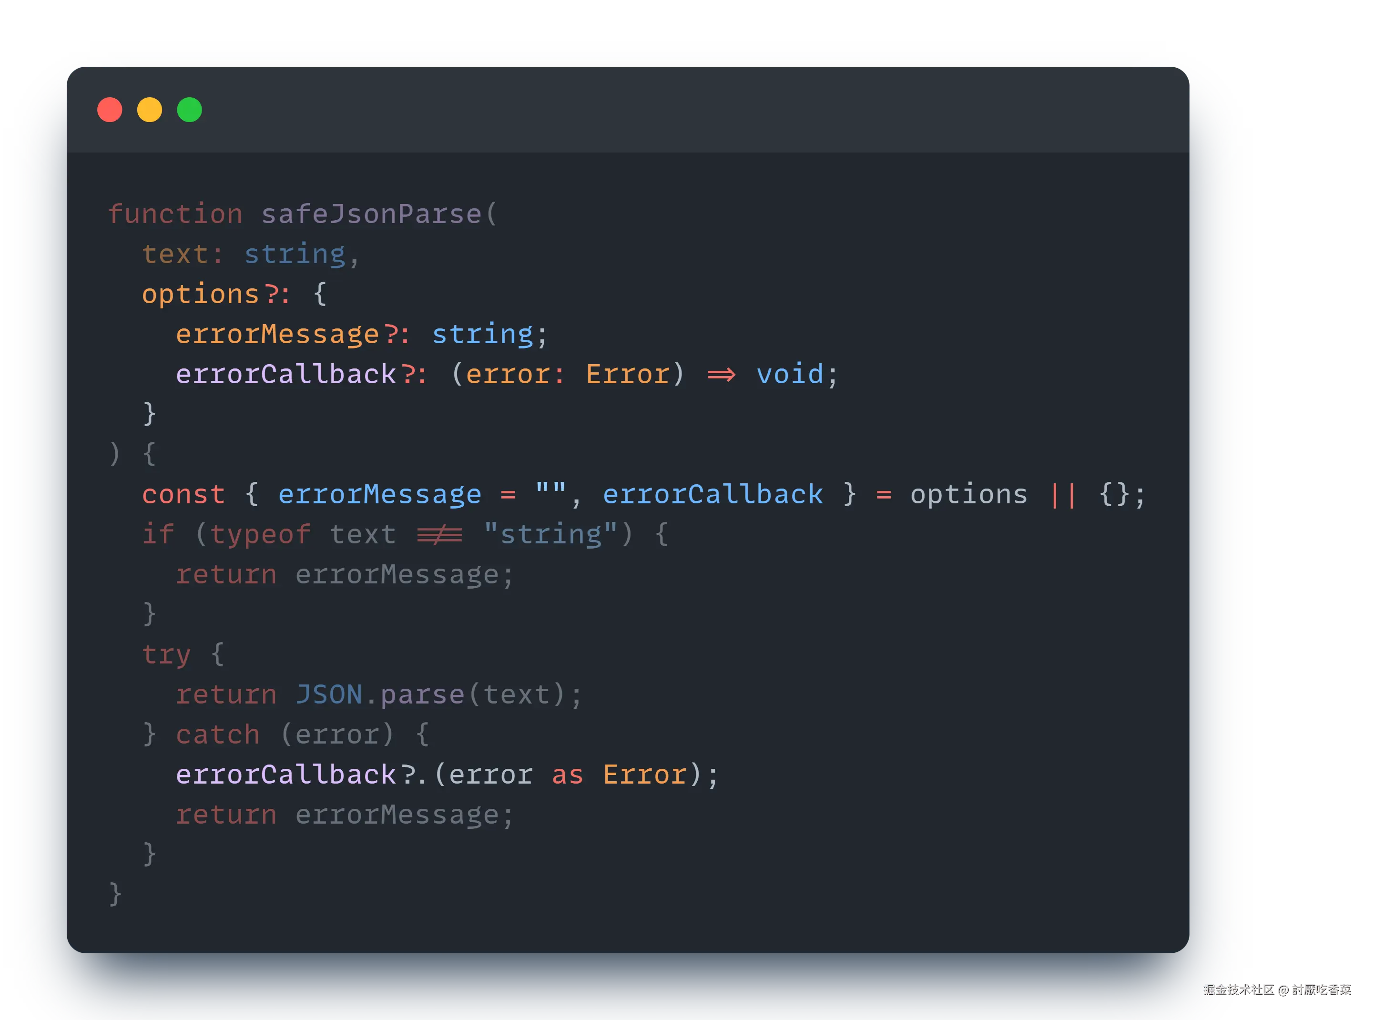Screen dimensions: 1375x1020
Task: Click the 'catch' keyword
Action: click(x=217, y=735)
